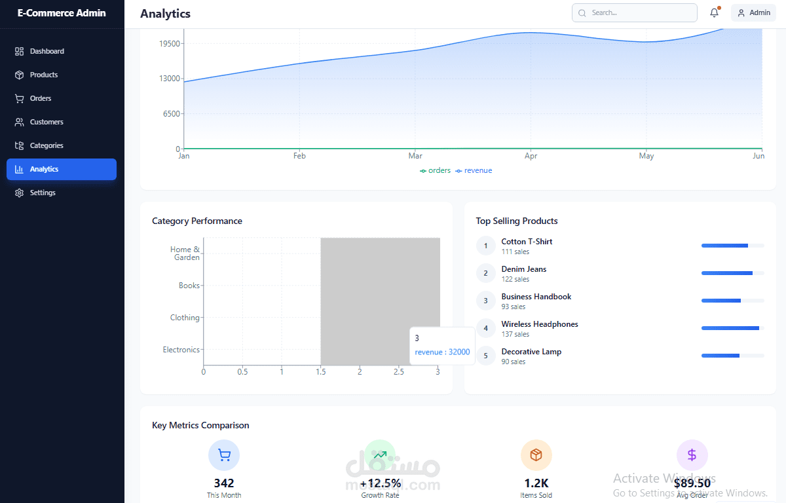Click the Top Selling Products heading
The image size is (786, 503).
(x=517, y=221)
